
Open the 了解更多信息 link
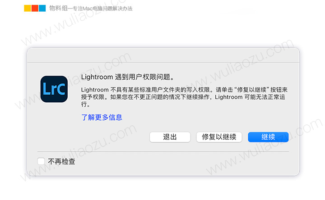click(x=102, y=117)
